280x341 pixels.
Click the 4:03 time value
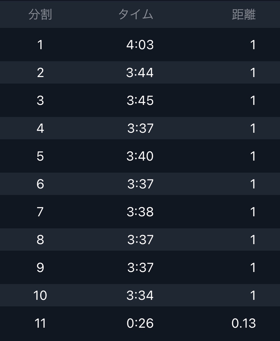pyautogui.click(x=140, y=45)
